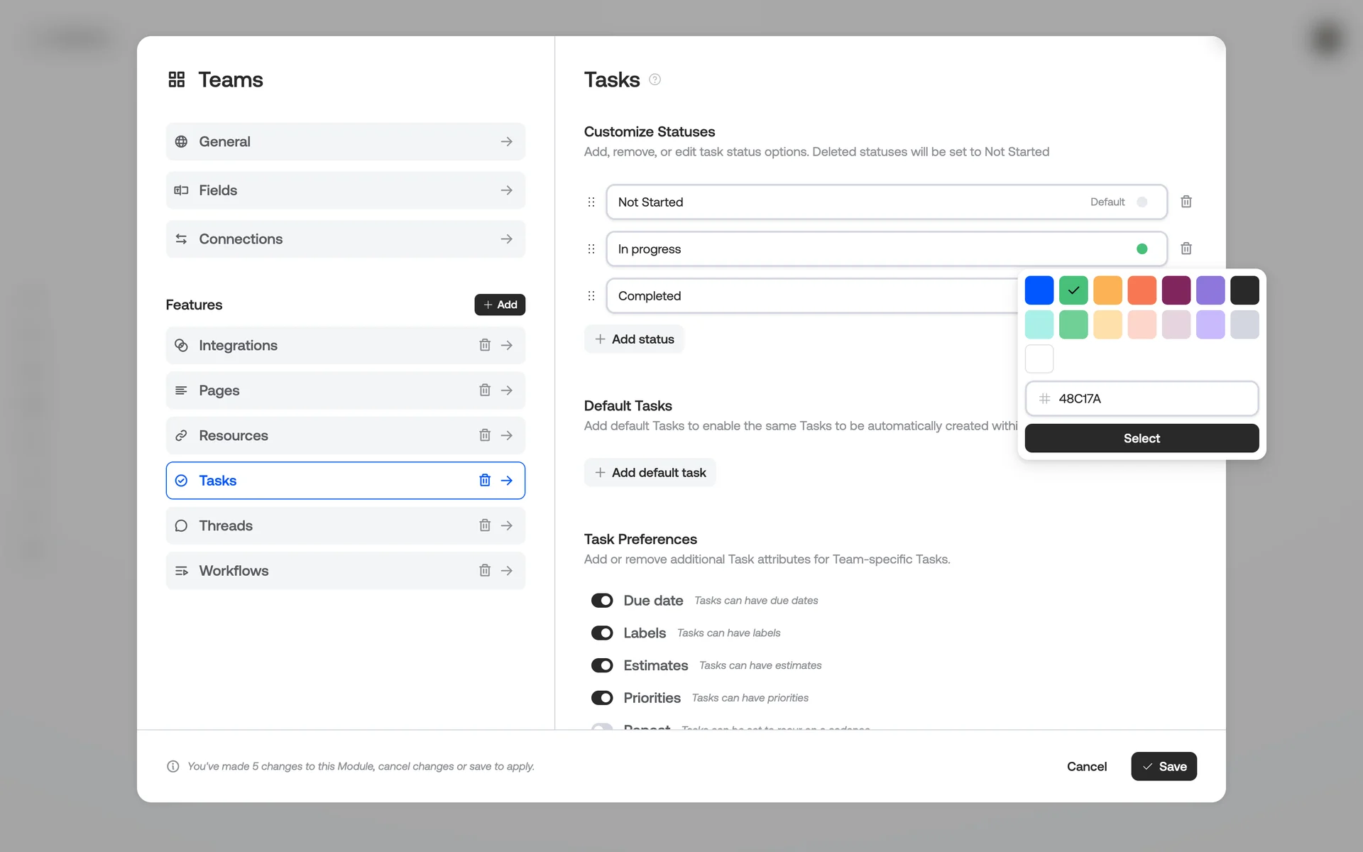The width and height of the screenshot is (1363, 852).
Task: Pick the dark maroon color swatch
Action: (x=1176, y=290)
